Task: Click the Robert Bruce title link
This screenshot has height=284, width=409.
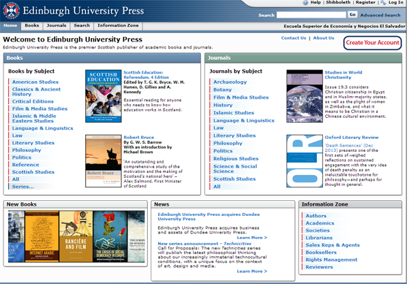Action: 139,138
